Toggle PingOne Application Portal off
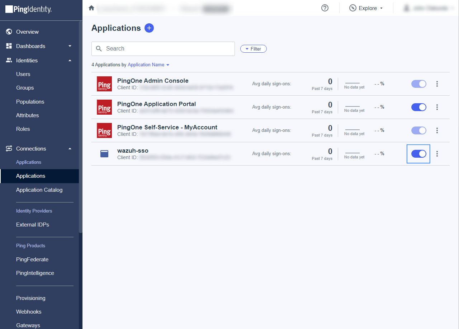459x329 pixels. point(418,107)
